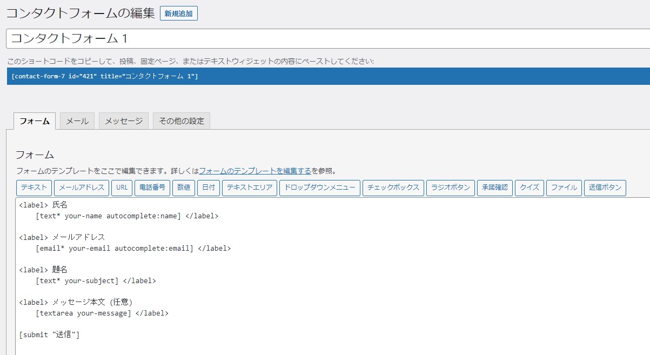
Task: Place cursor on the 題名 label line
Action: coord(43,270)
